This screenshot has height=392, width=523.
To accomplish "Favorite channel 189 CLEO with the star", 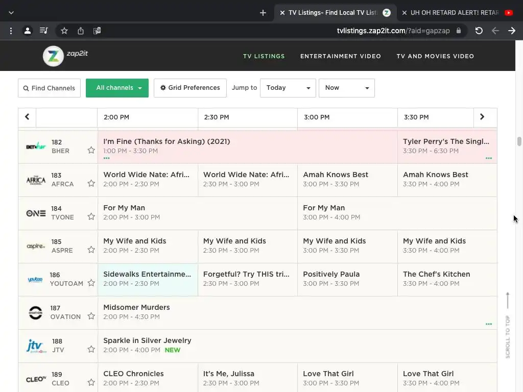I will [x=91, y=382].
